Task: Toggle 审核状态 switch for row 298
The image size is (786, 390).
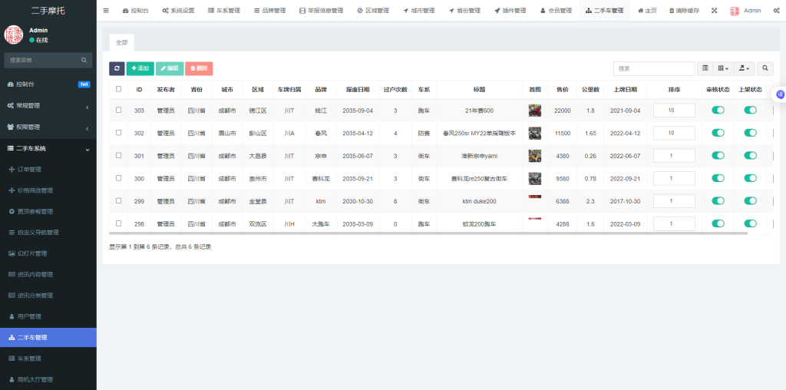Action: [x=718, y=223]
